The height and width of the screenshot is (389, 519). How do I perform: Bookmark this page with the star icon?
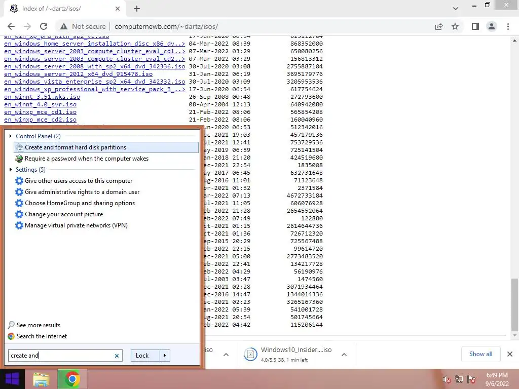pos(455,26)
